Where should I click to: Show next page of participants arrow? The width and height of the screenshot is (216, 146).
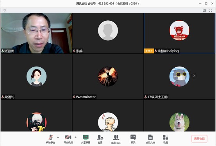tap(194, 76)
